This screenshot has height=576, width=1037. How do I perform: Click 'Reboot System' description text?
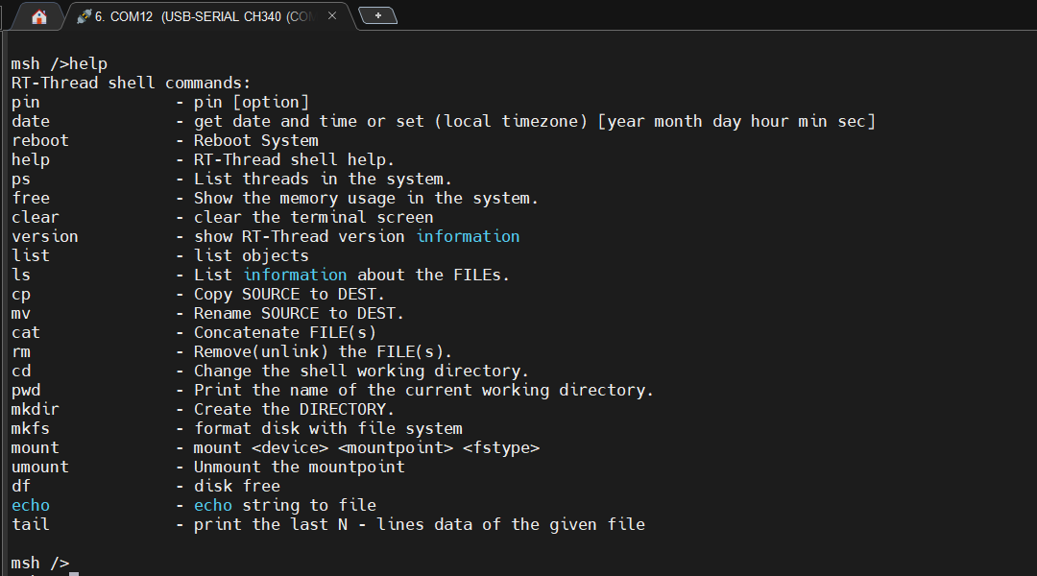point(256,140)
